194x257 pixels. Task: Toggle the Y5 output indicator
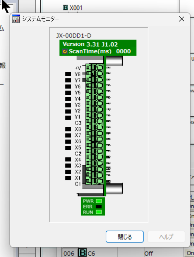[68, 93]
